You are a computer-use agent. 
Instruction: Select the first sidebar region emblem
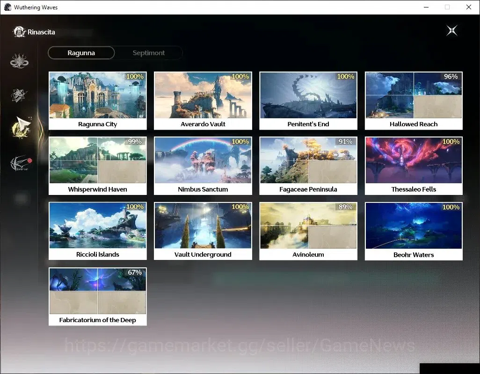tap(19, 61)
